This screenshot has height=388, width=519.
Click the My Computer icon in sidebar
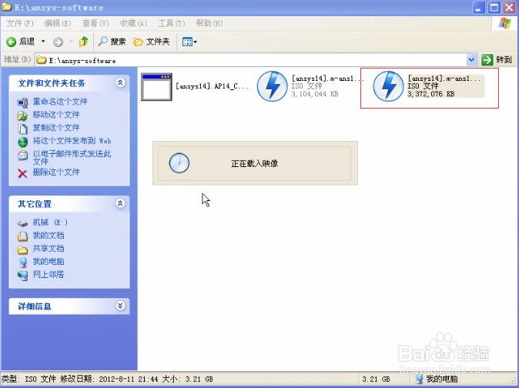coord(22,263)
